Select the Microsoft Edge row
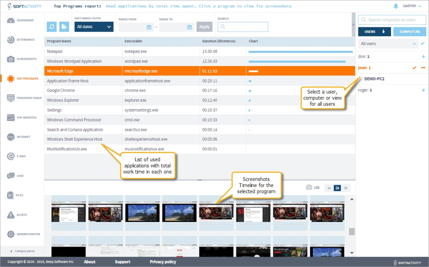 [134, 71]
